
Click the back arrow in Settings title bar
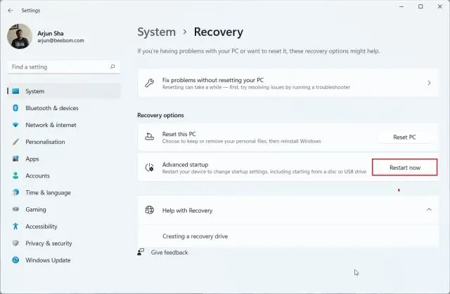click(11, 11)
